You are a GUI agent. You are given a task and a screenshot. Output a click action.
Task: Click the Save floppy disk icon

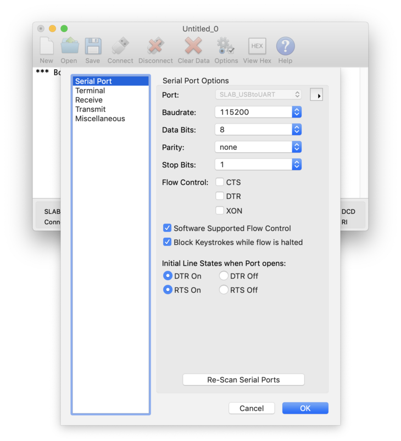click(93, 47)
